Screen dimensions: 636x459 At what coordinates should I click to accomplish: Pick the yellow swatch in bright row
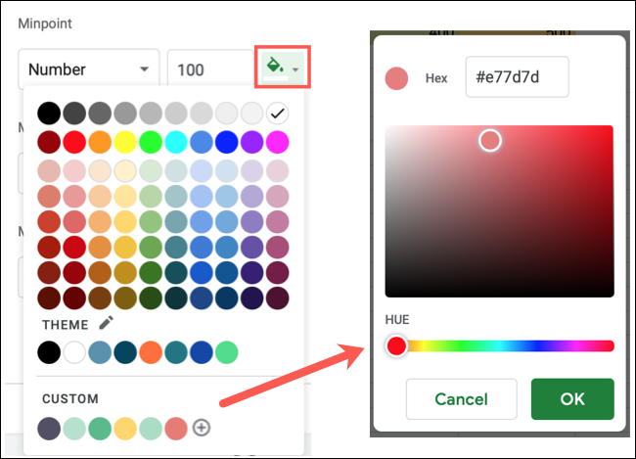coord(124,143)
